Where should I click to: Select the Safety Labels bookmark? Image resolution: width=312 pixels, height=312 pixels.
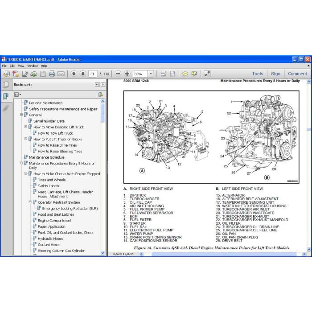tap(48, 186)
